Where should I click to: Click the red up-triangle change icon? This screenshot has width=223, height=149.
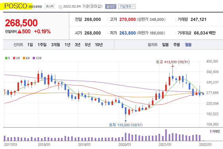coord(20,31)
